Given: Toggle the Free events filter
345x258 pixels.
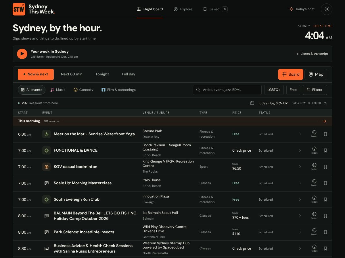Looking at the screenshot, I should click(x=293, y=90).
